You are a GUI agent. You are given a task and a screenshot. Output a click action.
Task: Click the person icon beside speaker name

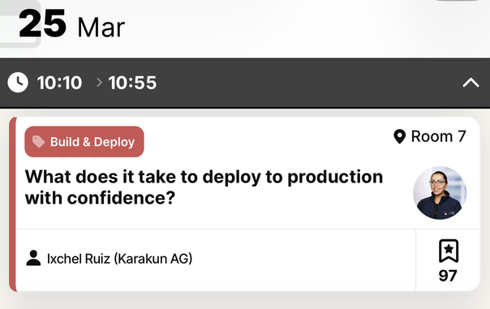click(x=33, y=258)
